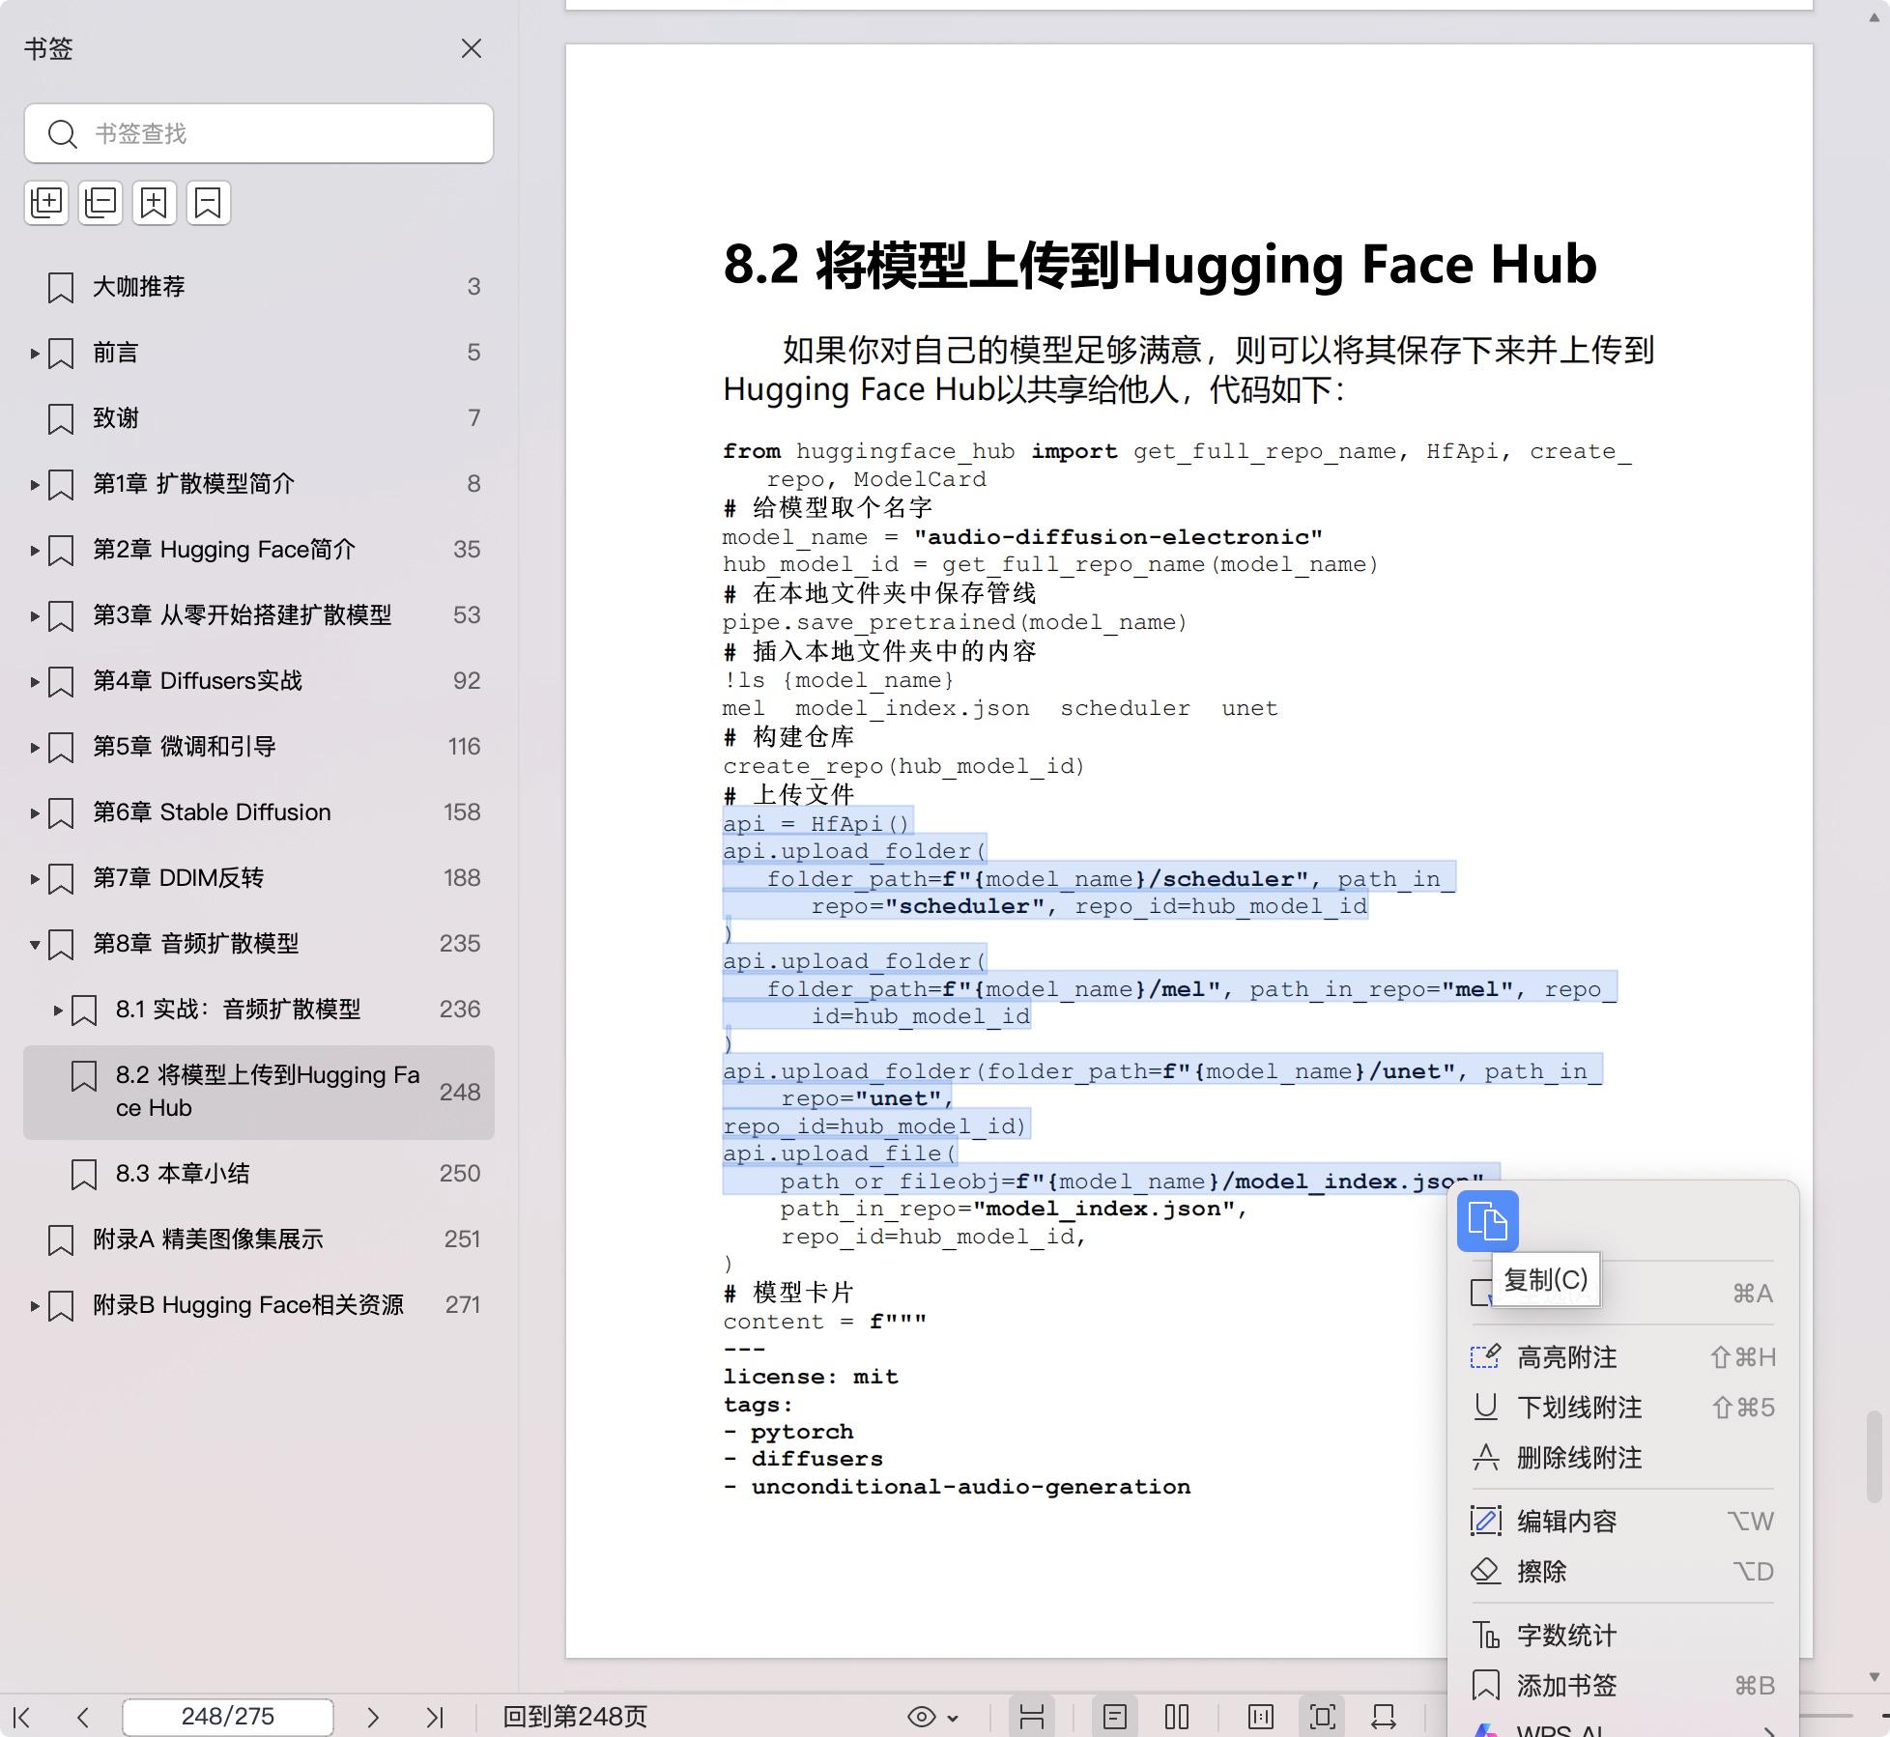Jump to the last page
Image resolution: width=1890 pixels, height=1737 pixels.
point(435,1717)
